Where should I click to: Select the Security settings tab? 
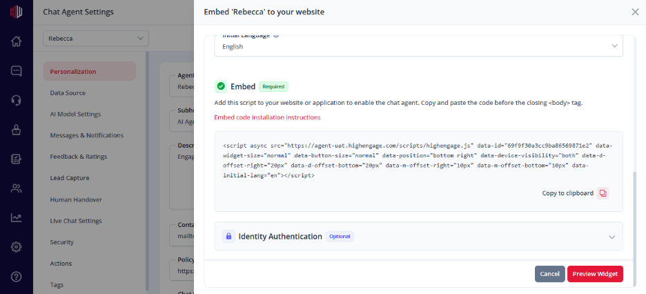click(x=62, y=242)
